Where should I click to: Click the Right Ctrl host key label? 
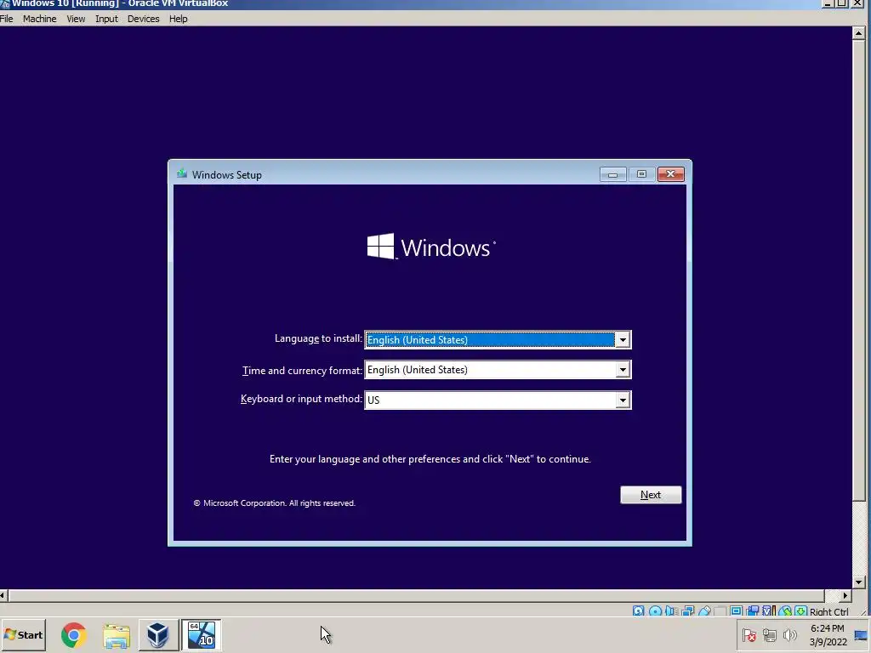(828, 611)
